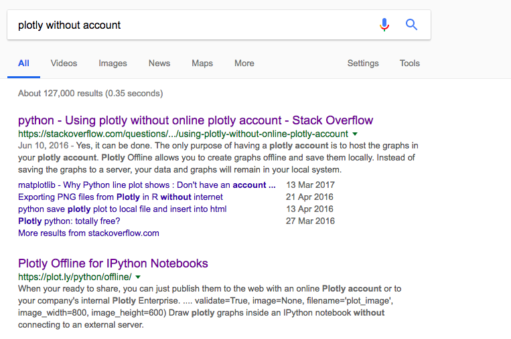Open the 'Plotly python: totally free?' link
The height and width of the screenshot is (339, 511).
(69, 221)
